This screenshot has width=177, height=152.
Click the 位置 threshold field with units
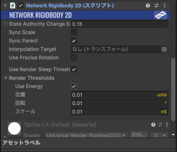click(x=120, y=95)
